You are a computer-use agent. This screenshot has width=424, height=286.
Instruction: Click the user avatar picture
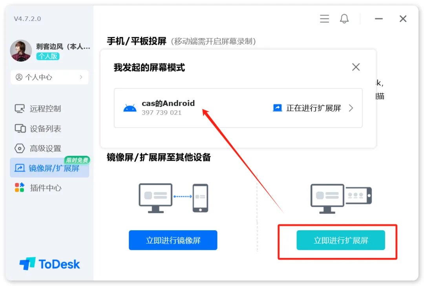[21, 51]
